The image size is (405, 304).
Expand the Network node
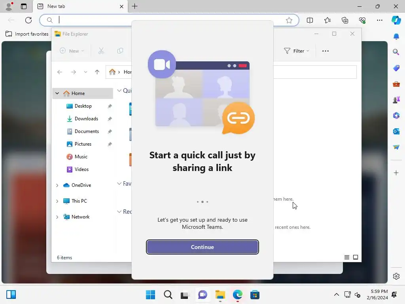57,217
